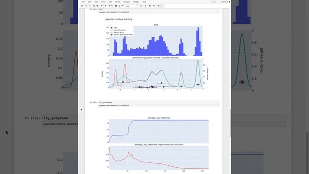Open the Navigate menu
The image size is (309, 174).
126,2
